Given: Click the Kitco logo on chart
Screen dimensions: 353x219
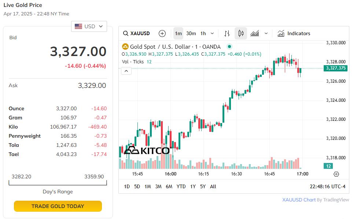Looking at the screenshot, I should (147, 150).
